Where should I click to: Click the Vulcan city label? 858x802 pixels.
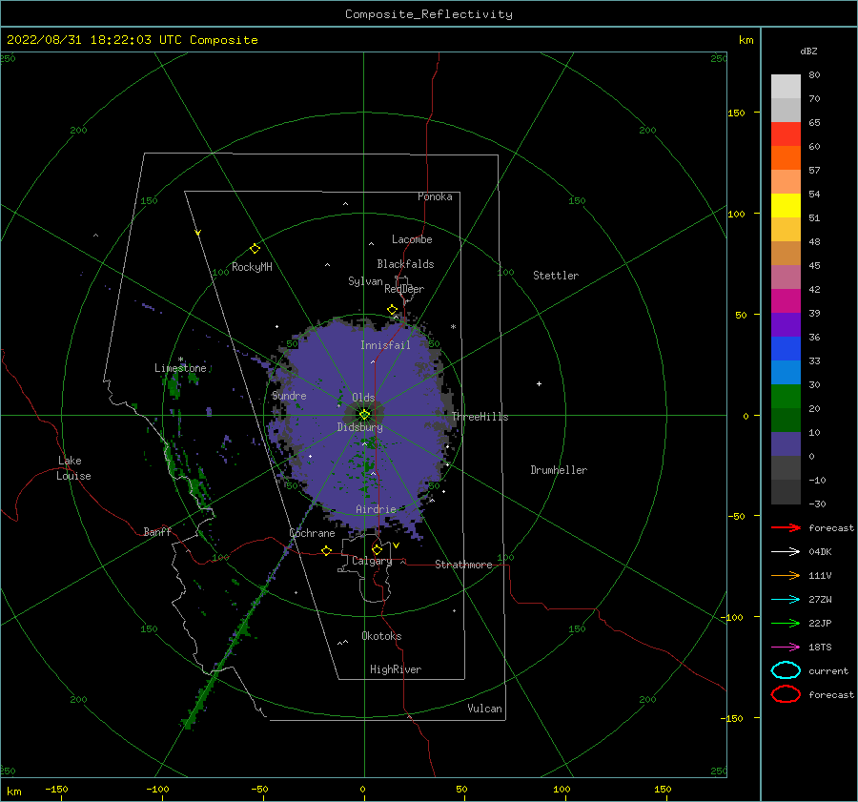point(484,709)
